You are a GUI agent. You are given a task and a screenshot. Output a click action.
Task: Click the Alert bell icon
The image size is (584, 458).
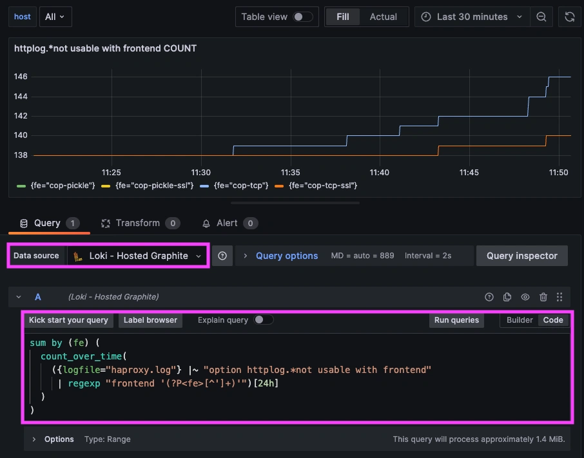tap(206, 224)
